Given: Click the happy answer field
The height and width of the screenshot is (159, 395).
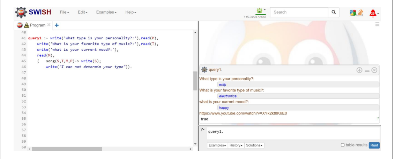Looking at the screenshot, I should coord(298,108).
